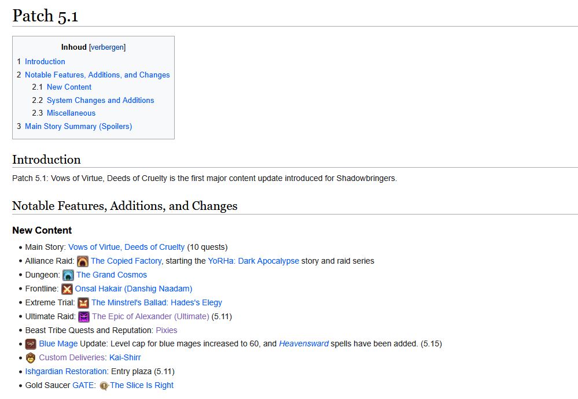
Task: Click the Hades's Elegy trial icon
Action: pyautogui.click(x=83, y=303)
